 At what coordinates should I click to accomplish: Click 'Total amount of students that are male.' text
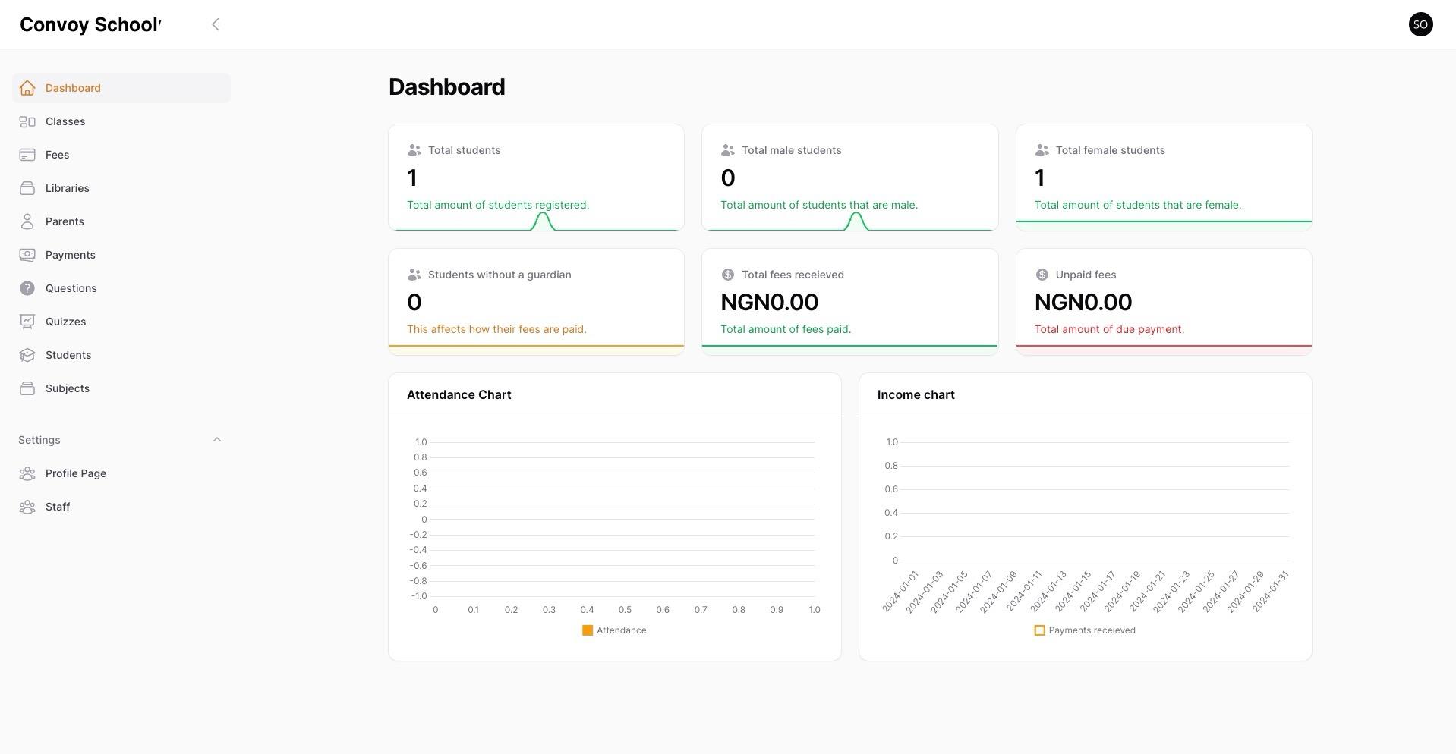pyautogui.click(x=819, y=205)
